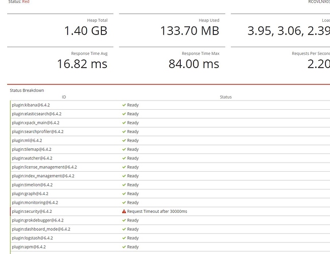This screenshot has height=254, width=330.
Task: Click the checkmark icon in the elasticsearch row
Action: (124, 114)
